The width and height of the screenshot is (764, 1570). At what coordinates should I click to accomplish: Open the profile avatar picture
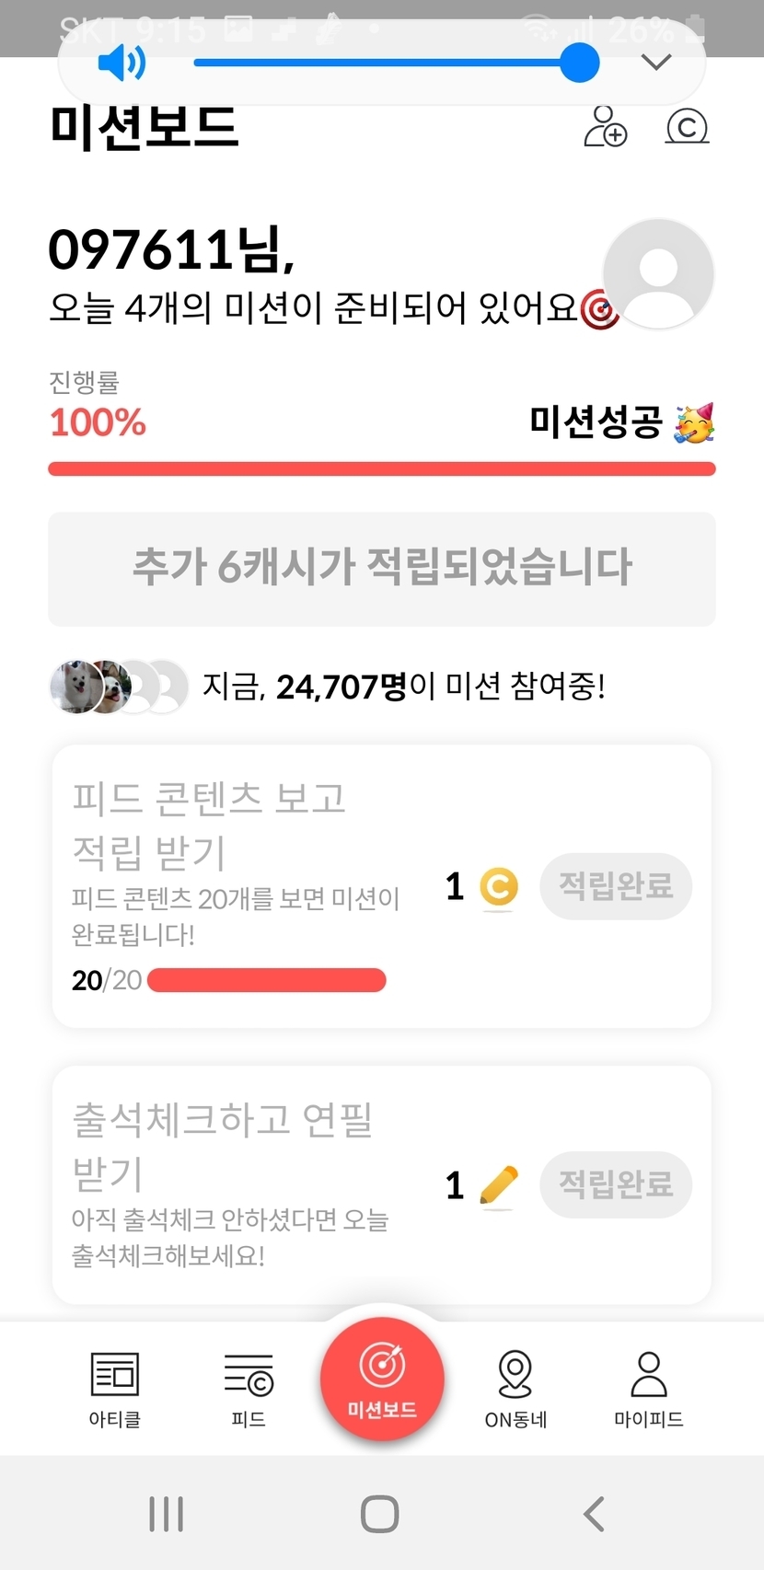tap(658, 274)
